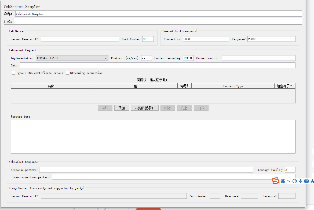Open the emoji picker on the input toolbar

click(294, 181)
